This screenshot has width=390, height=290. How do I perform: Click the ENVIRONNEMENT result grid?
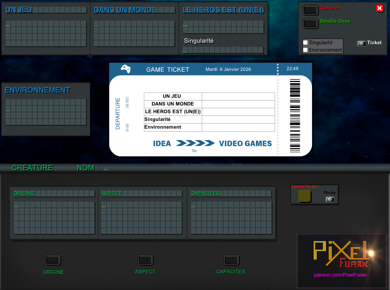coord(46,112)
